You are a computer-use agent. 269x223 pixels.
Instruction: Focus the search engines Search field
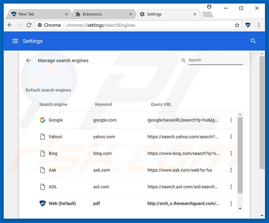coord(216,60)
